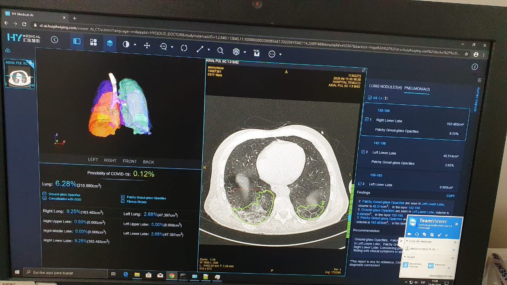
Task: Open the grid layout icon
Action: 93,42
